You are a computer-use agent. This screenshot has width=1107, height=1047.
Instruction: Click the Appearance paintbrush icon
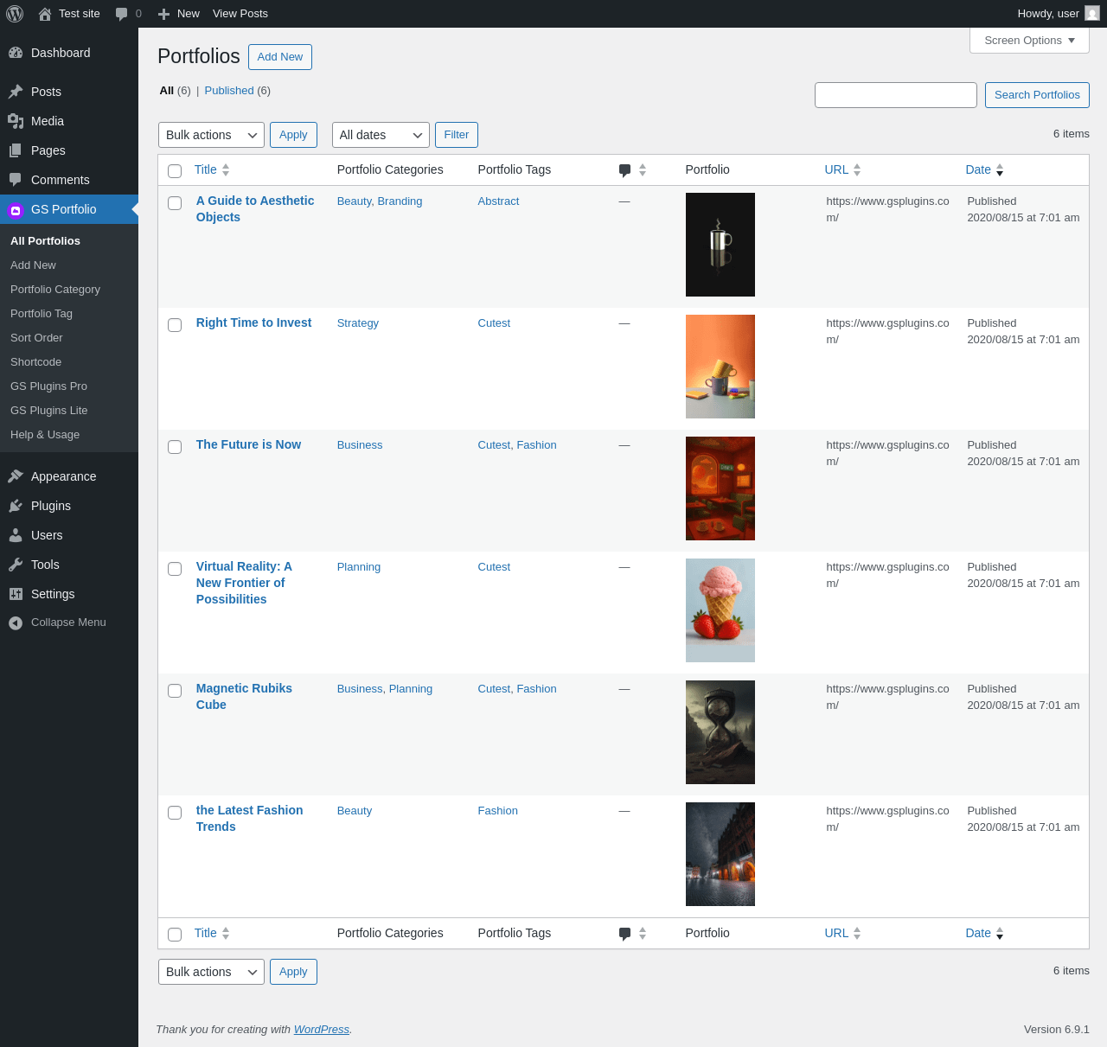16,476
